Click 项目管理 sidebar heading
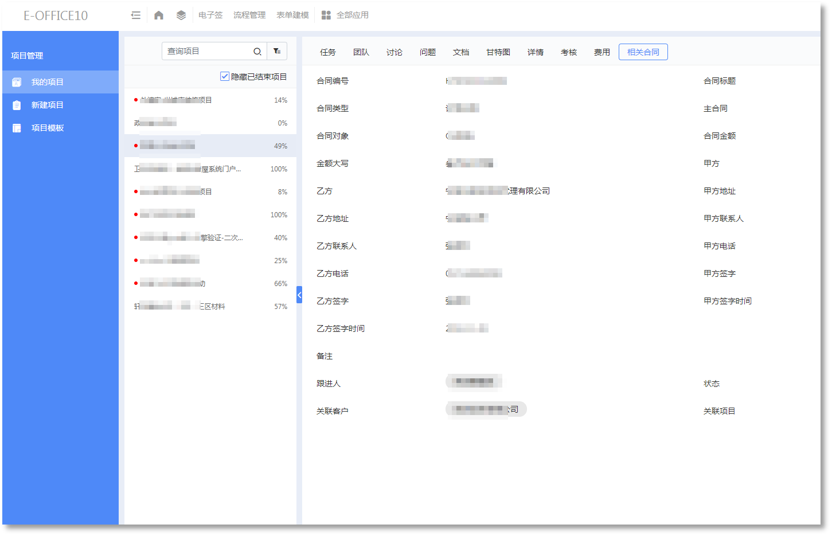The image size is (832, 536). (27, 56)
